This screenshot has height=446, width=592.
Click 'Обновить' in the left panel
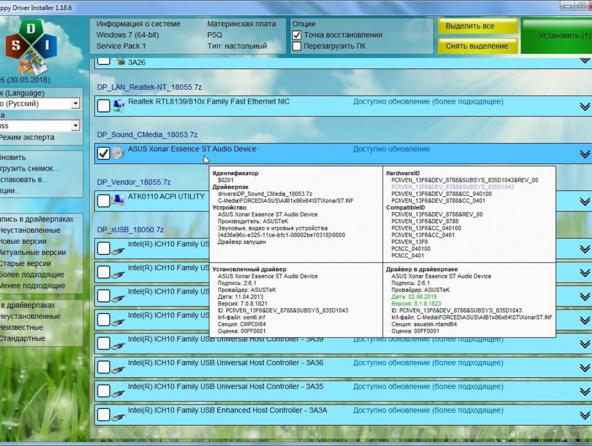coord(13,158)
